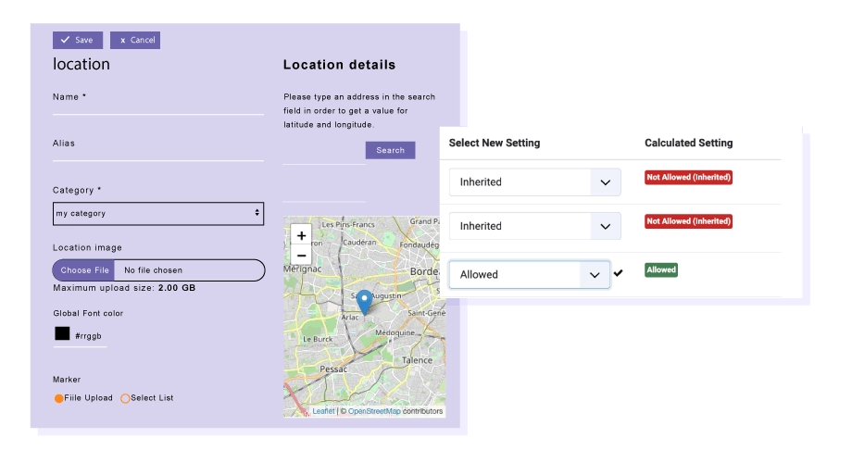This screenshot has width=852, height=463.
Task: Click the Search button for address
Action: [390, 150]
